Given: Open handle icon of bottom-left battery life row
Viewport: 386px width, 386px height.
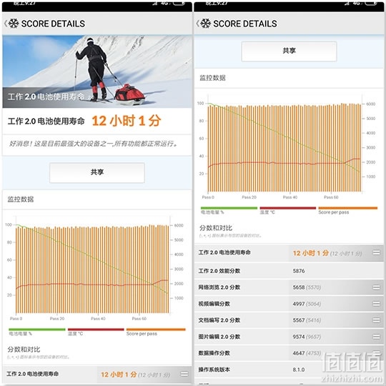Looking at the screenshot, I should (x=184, y=374).
